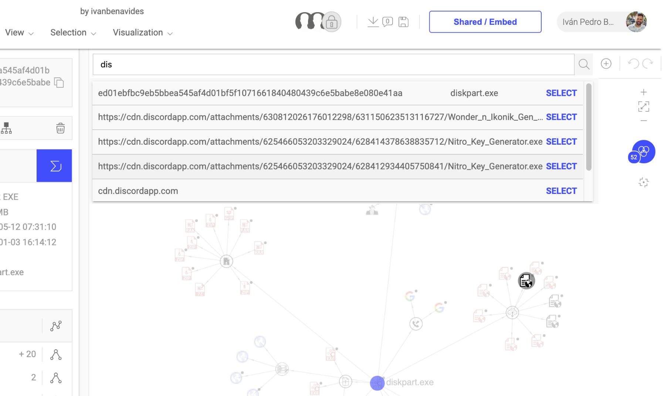
Task: Open the View menu
Action: pyautogui.click(x=19, y=33)
